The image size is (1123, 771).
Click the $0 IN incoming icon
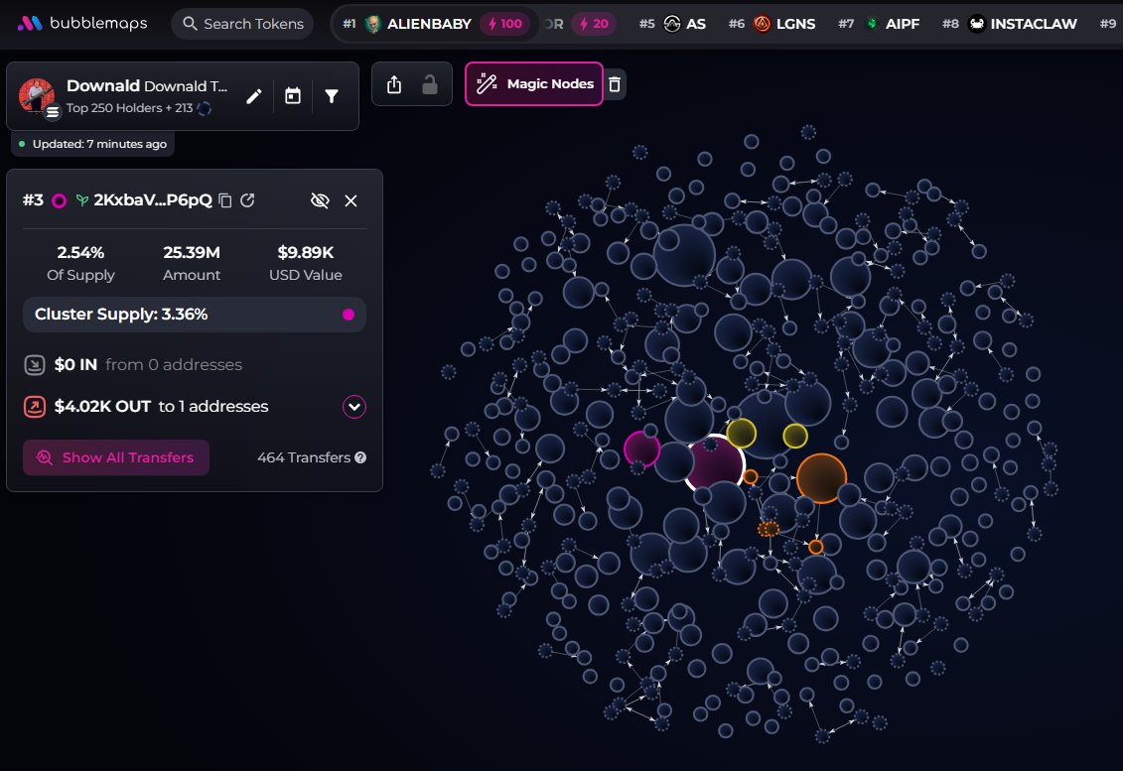tap(35, 365)
